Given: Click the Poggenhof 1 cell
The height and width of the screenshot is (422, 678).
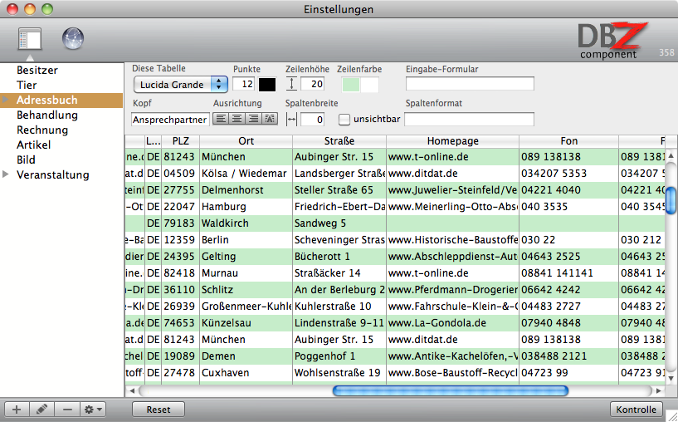Looking at the screenshot, I should 339,356.
